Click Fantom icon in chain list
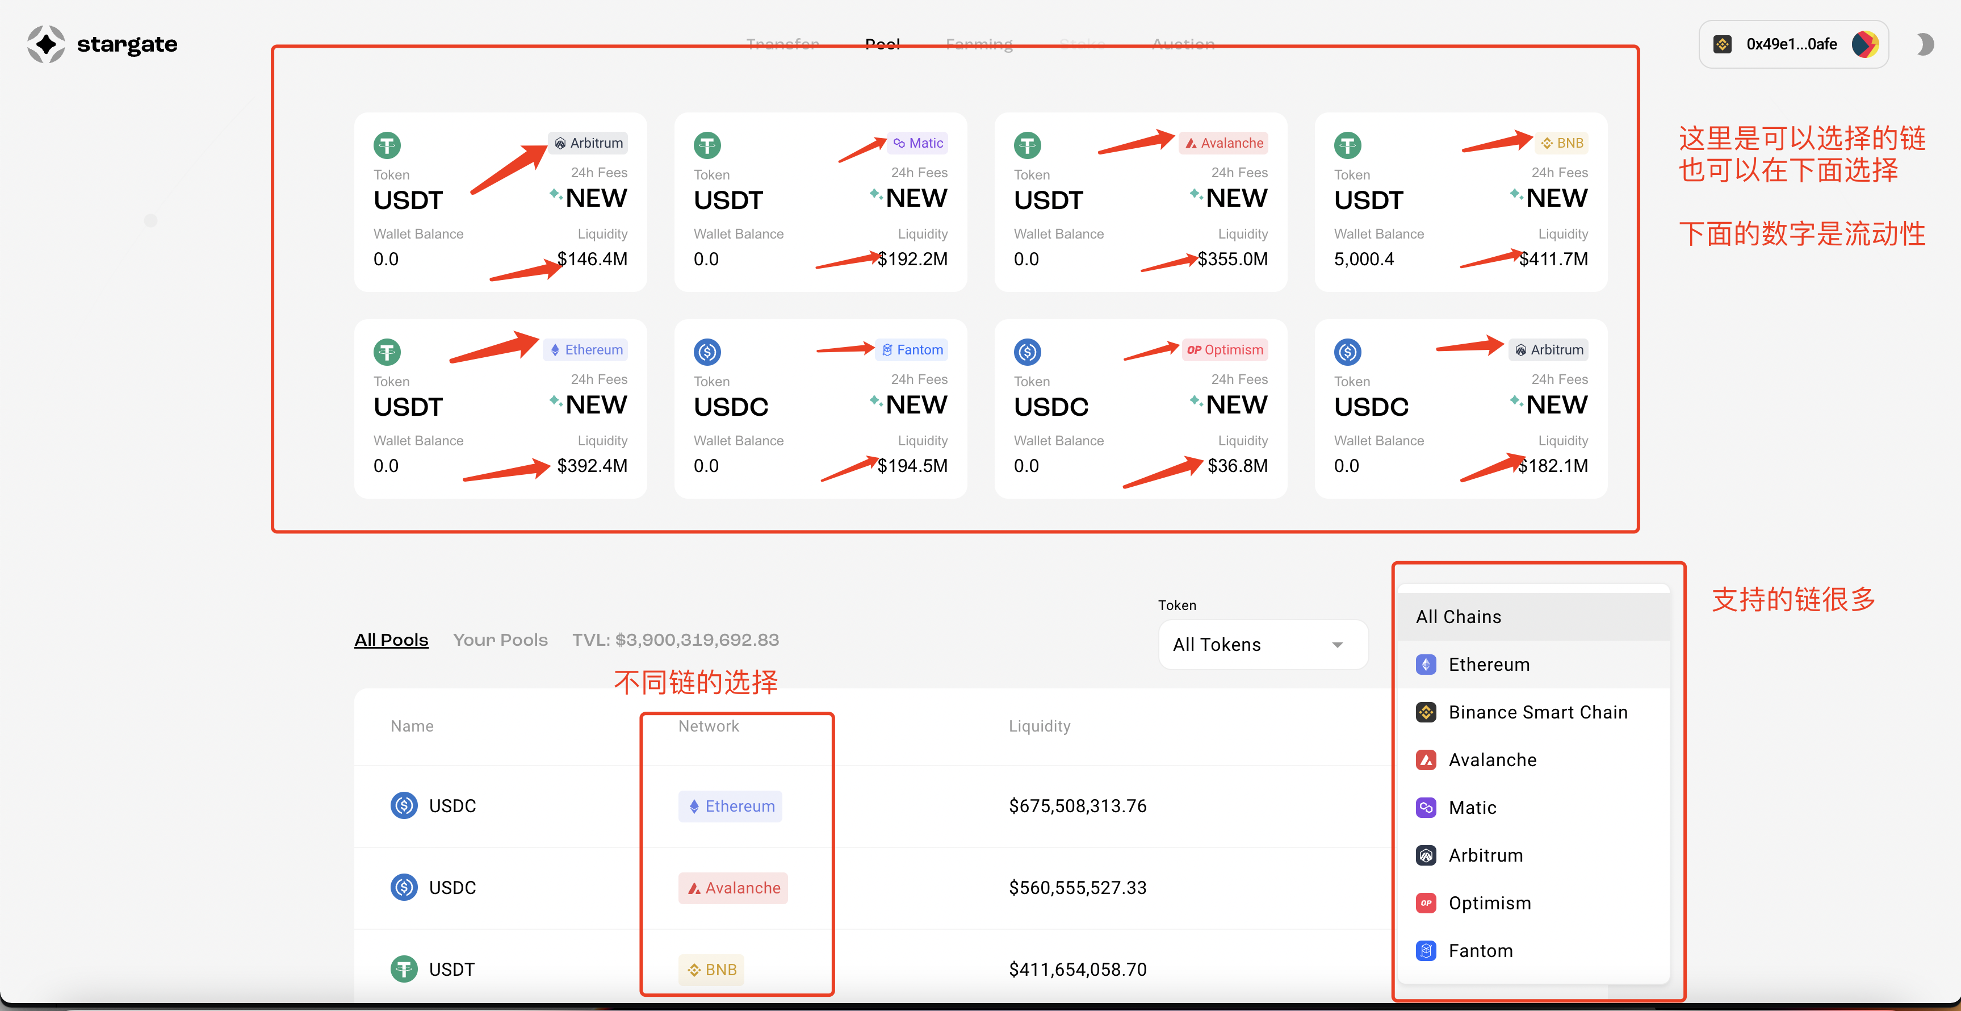 (1426, 951)
